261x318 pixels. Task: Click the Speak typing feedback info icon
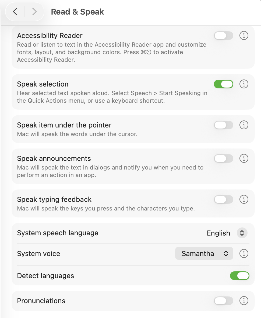244,199
